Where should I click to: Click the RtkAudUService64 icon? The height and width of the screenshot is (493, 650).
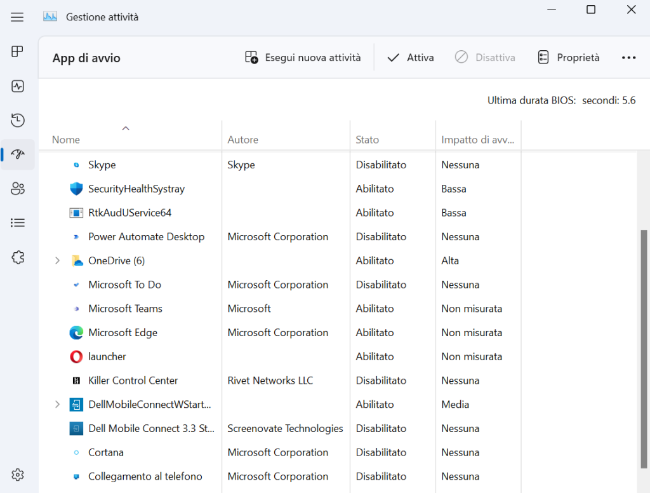[76, 213]
